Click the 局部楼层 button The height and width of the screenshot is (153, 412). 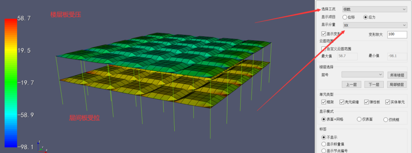[x=397, y=85]
